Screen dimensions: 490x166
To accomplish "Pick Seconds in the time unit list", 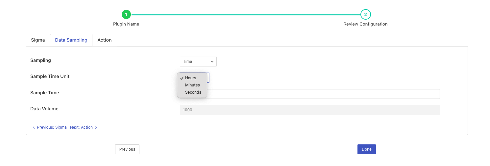I will pyautogui.click(x=193, y=92).
